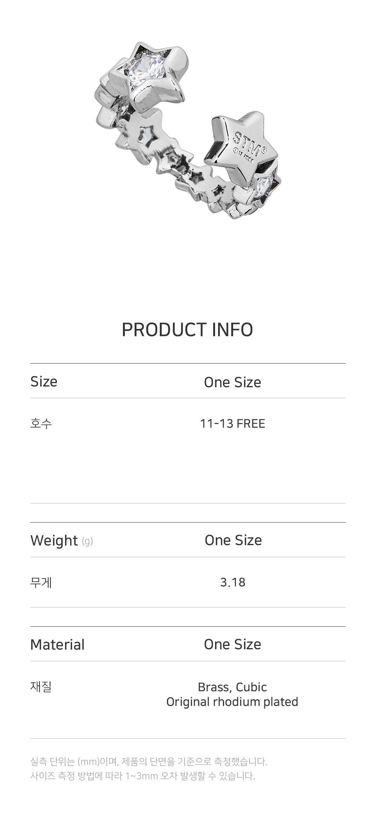Select the 재질 label
Image resolution: width=376 pixels, height=835 pixels.
click(41, 686)
